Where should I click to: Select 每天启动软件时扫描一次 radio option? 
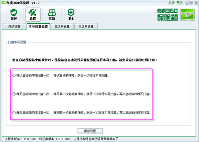(x=14, y=94)
